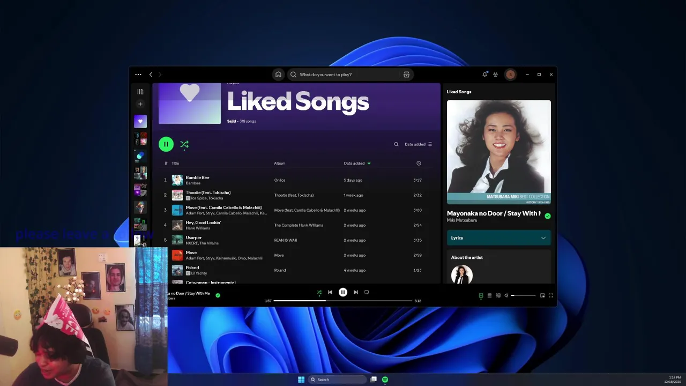The image size is (686, 386).
Task: Toggle Now Playing view icon
Action: [x=481, y=295]
